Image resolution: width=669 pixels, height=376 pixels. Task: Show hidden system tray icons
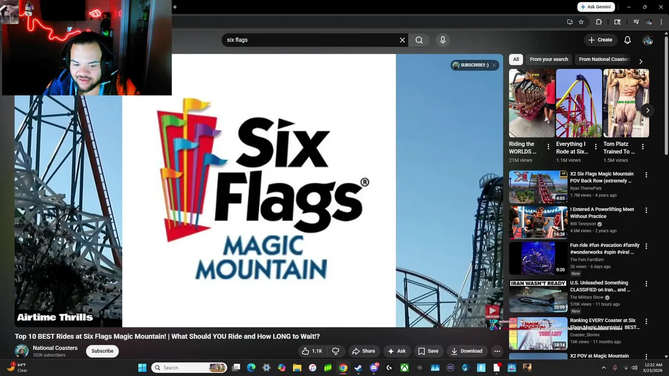(x=604, y=368)
